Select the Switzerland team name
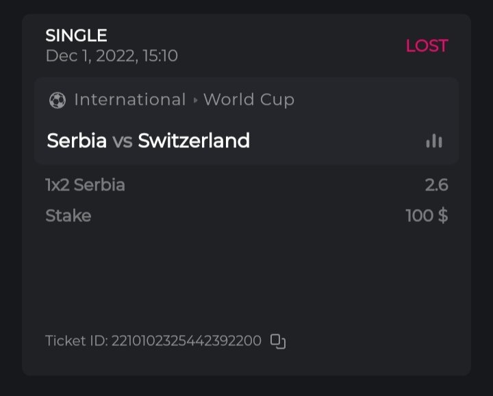This screenshot has height=396, width=493. pos(193,141)
